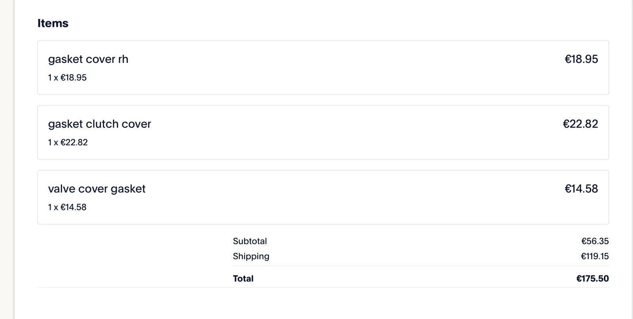Click the '1 x €14.58' quantity line
Screen dimensions: 633x319
[67, 207]
